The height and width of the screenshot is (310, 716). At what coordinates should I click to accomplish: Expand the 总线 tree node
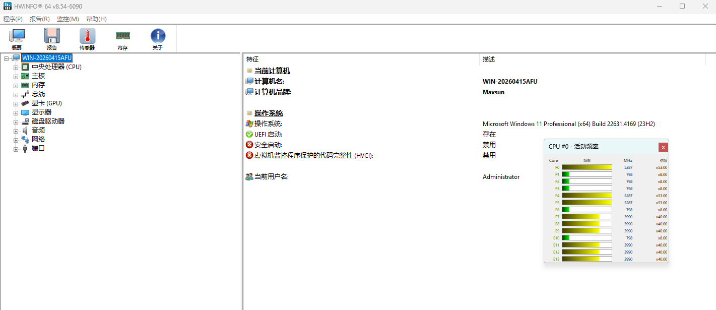tap(16, 94)
